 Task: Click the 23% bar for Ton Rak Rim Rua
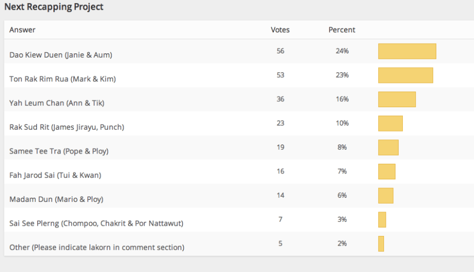point(405,75)
